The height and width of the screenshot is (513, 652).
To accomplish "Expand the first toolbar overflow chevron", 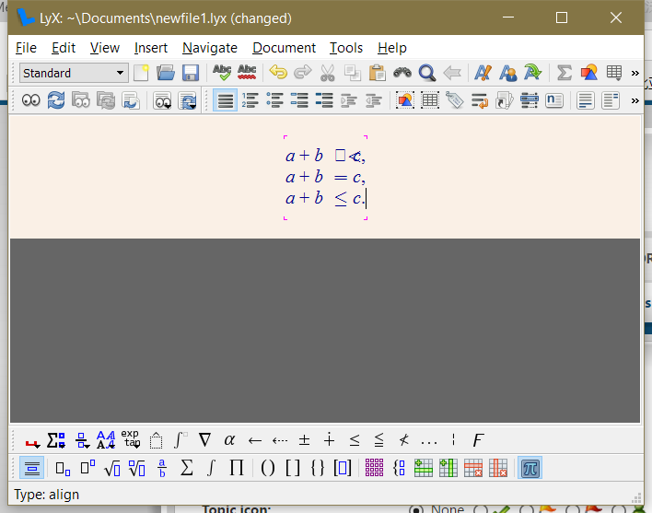I will [635, 73].
